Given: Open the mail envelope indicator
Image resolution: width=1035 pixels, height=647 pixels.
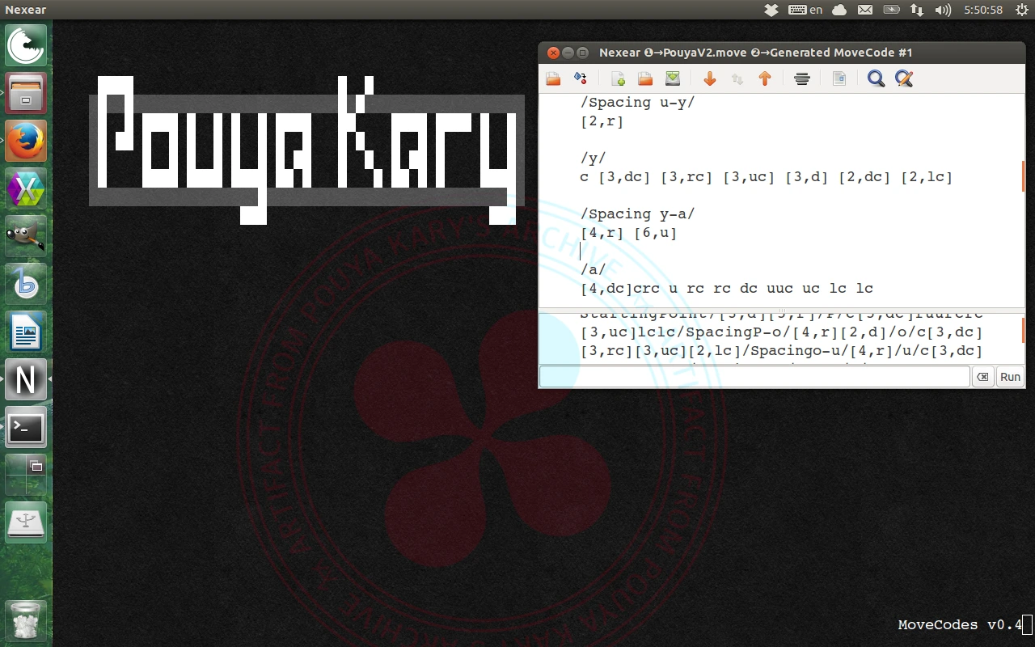Looking at the screenshot, I should pyautogui.click(x=865, y=10).
